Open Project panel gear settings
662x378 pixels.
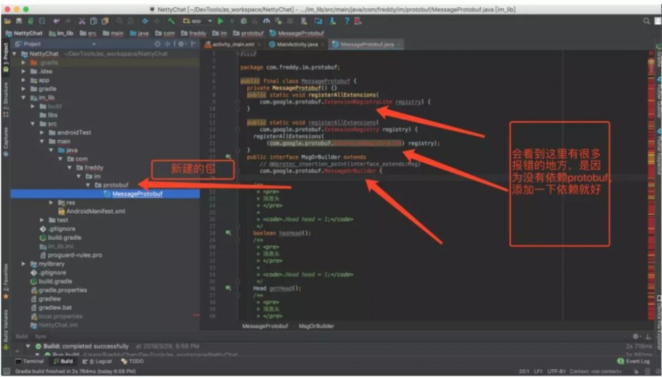[181, 44]
